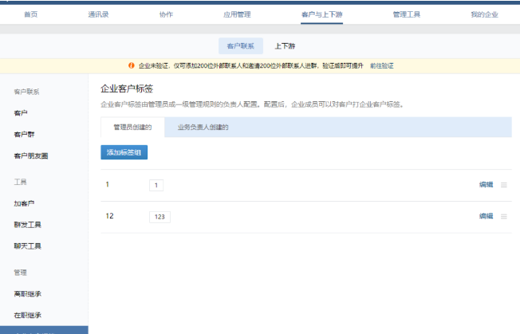Select the 业务负责人创建的 tab
Screen dimensions: 520x334
pyautogui.click(x=203, y=127)
